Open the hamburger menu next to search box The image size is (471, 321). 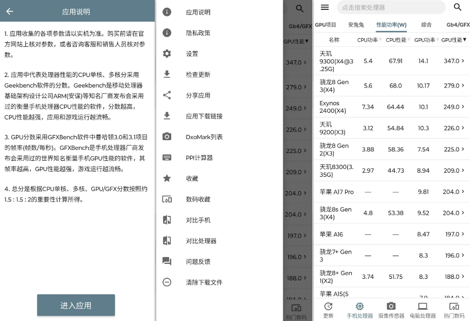[x=324, y=7]
